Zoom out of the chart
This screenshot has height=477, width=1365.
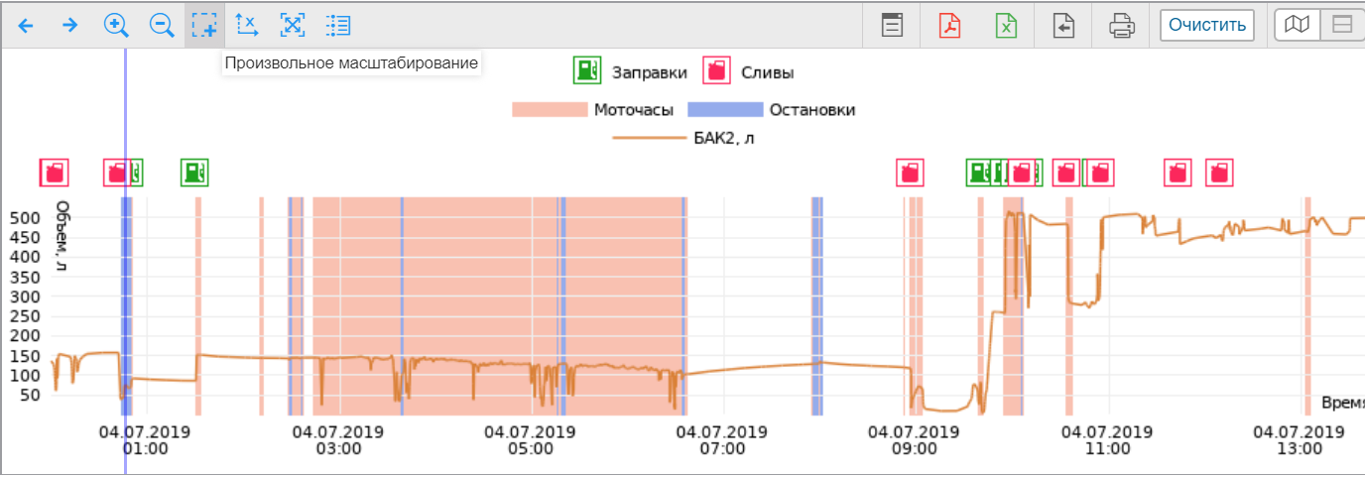click(161, 25)
